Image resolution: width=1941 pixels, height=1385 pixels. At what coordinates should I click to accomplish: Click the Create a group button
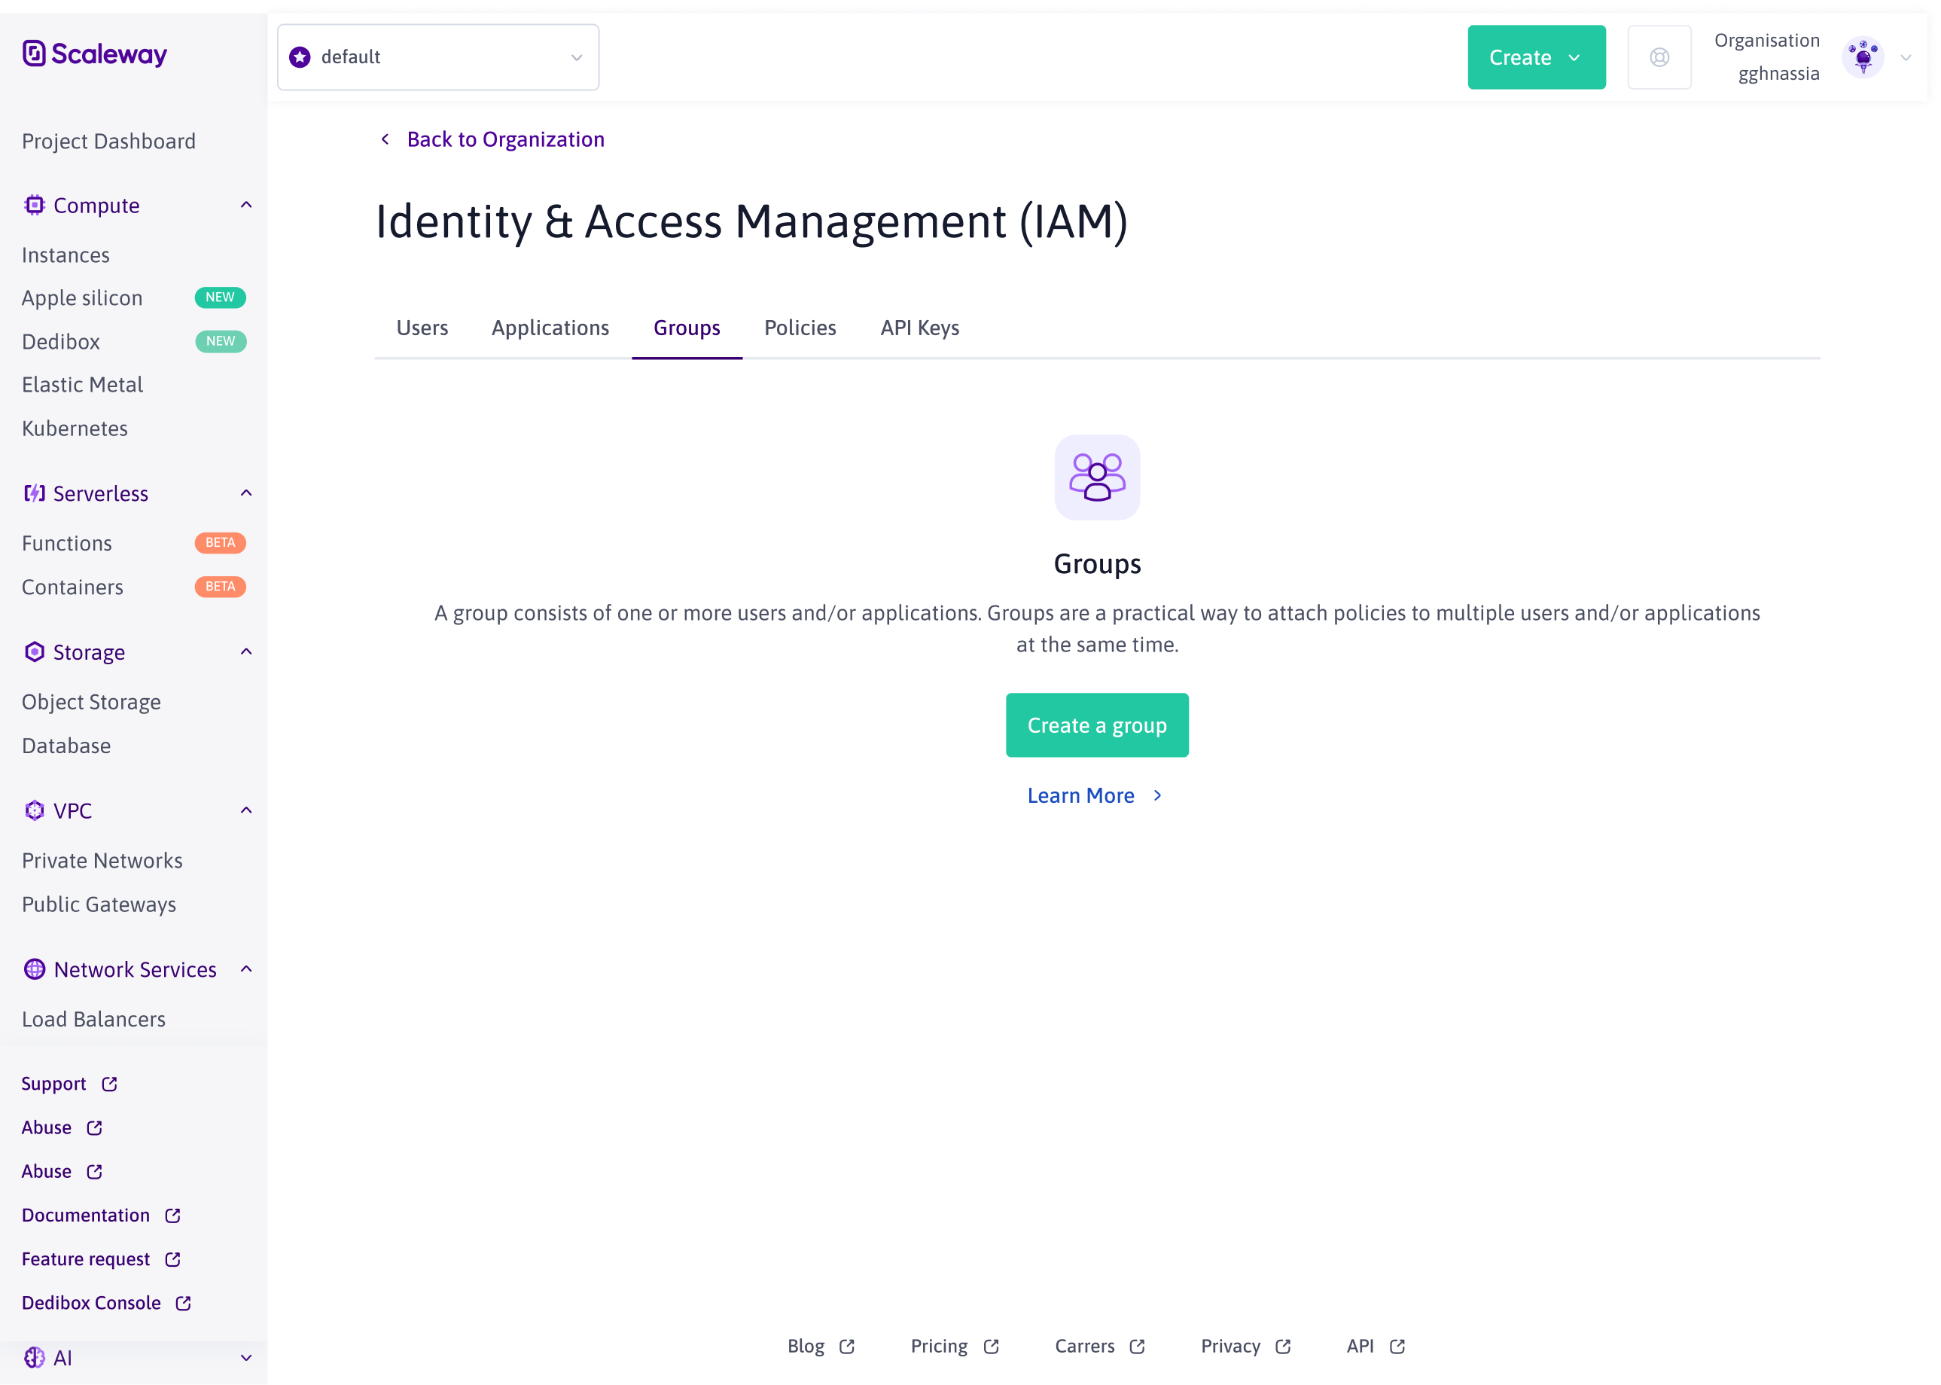click(1097, 725)
